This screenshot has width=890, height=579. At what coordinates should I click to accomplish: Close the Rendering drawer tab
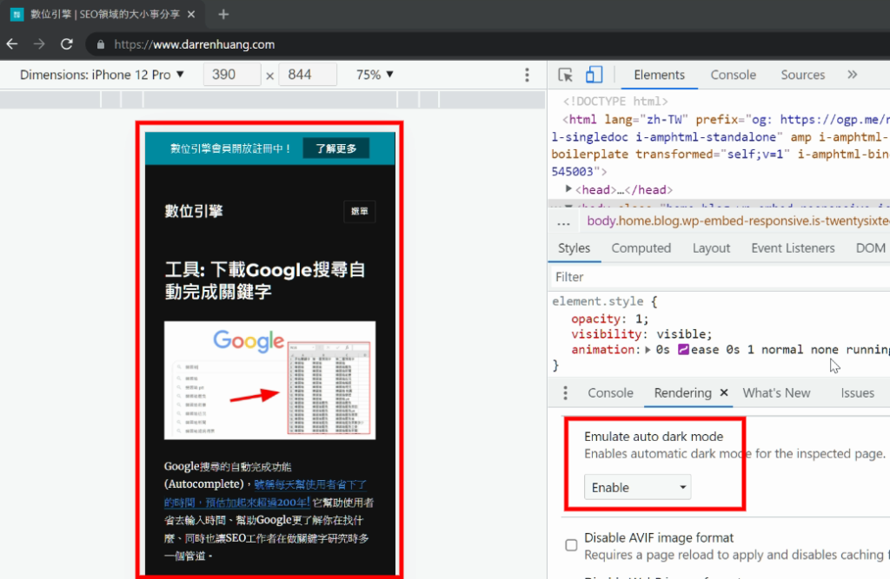pyautogui.click(x=724, y=392)
